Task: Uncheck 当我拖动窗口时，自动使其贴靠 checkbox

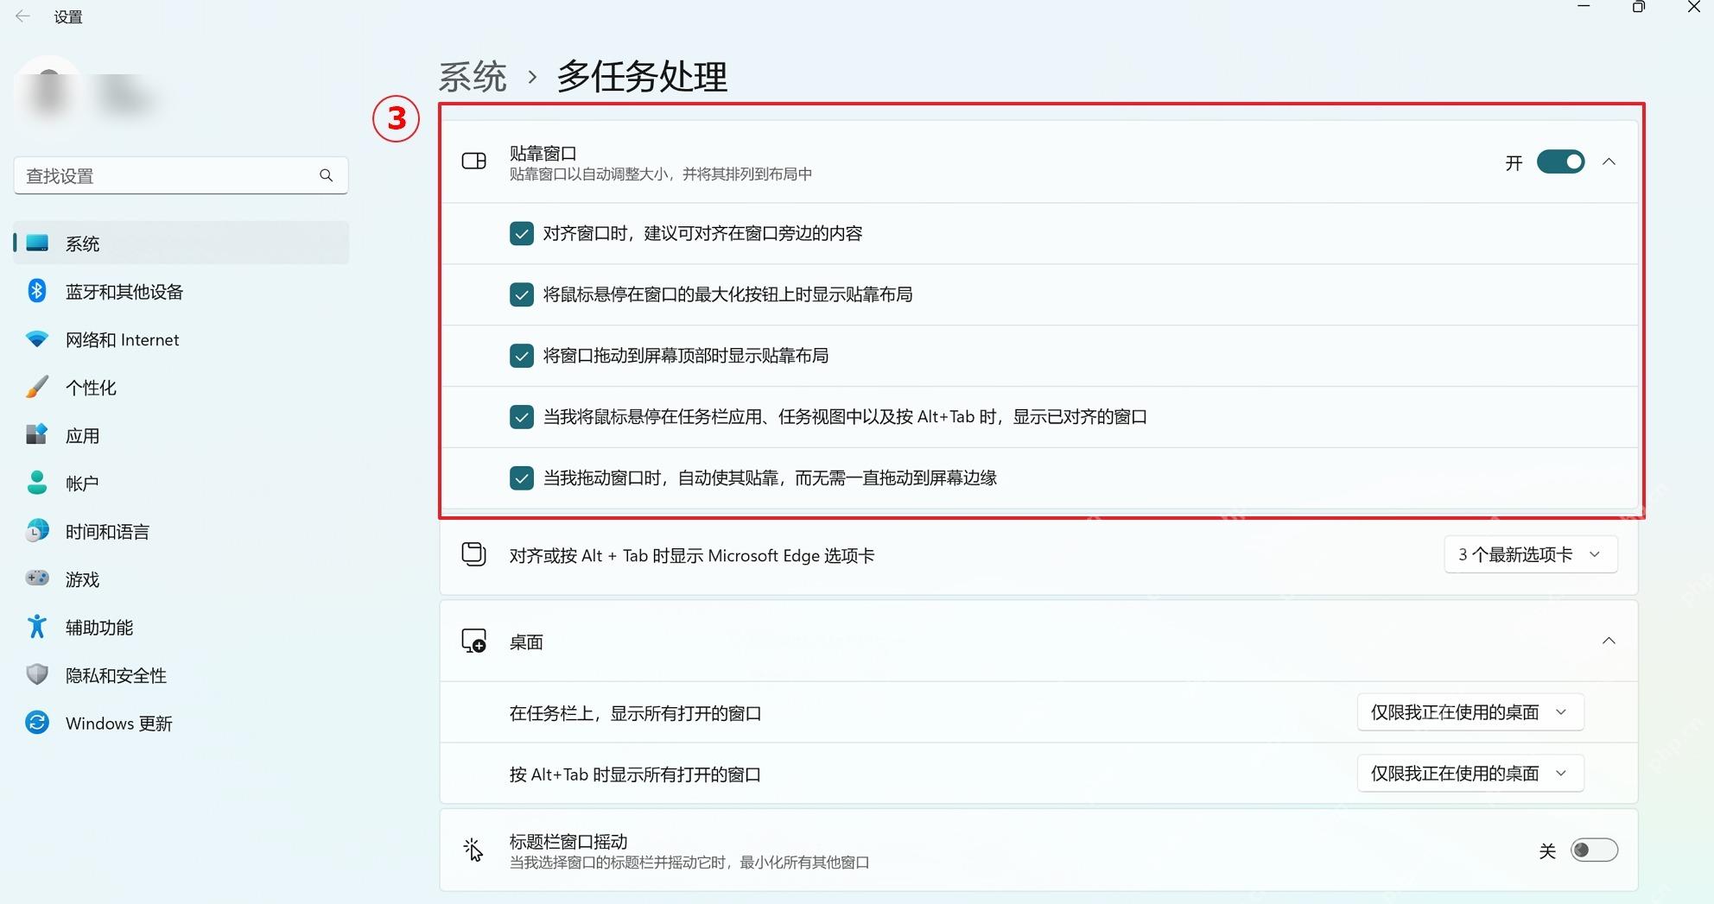Action: click(x=521, y=477)
